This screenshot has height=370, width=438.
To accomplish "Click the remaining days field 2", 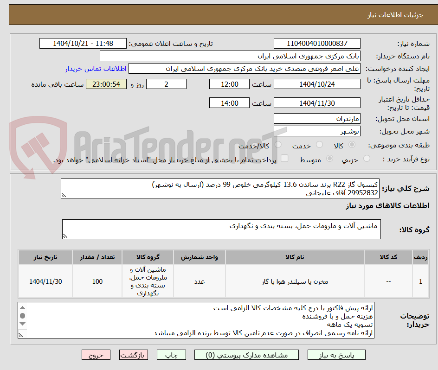I will (166, 84).
